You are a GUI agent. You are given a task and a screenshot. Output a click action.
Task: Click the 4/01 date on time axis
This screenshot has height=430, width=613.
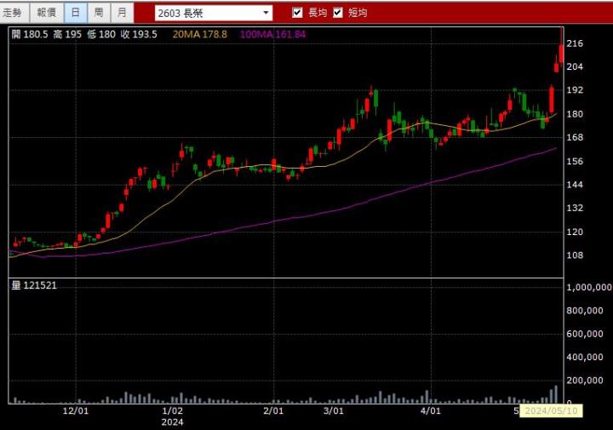coord(431,410)
